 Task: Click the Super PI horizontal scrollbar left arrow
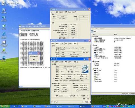click(20, 86)
